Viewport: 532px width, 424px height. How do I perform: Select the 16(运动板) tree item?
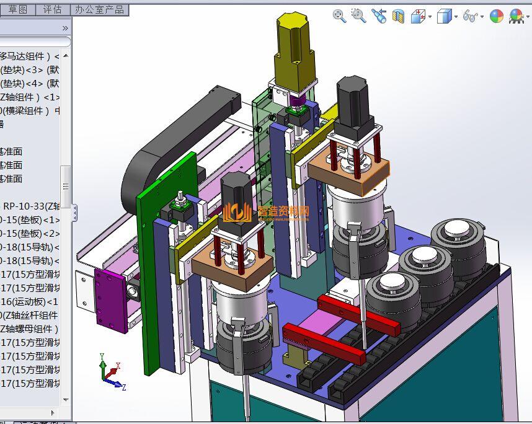tap(30, 301)
